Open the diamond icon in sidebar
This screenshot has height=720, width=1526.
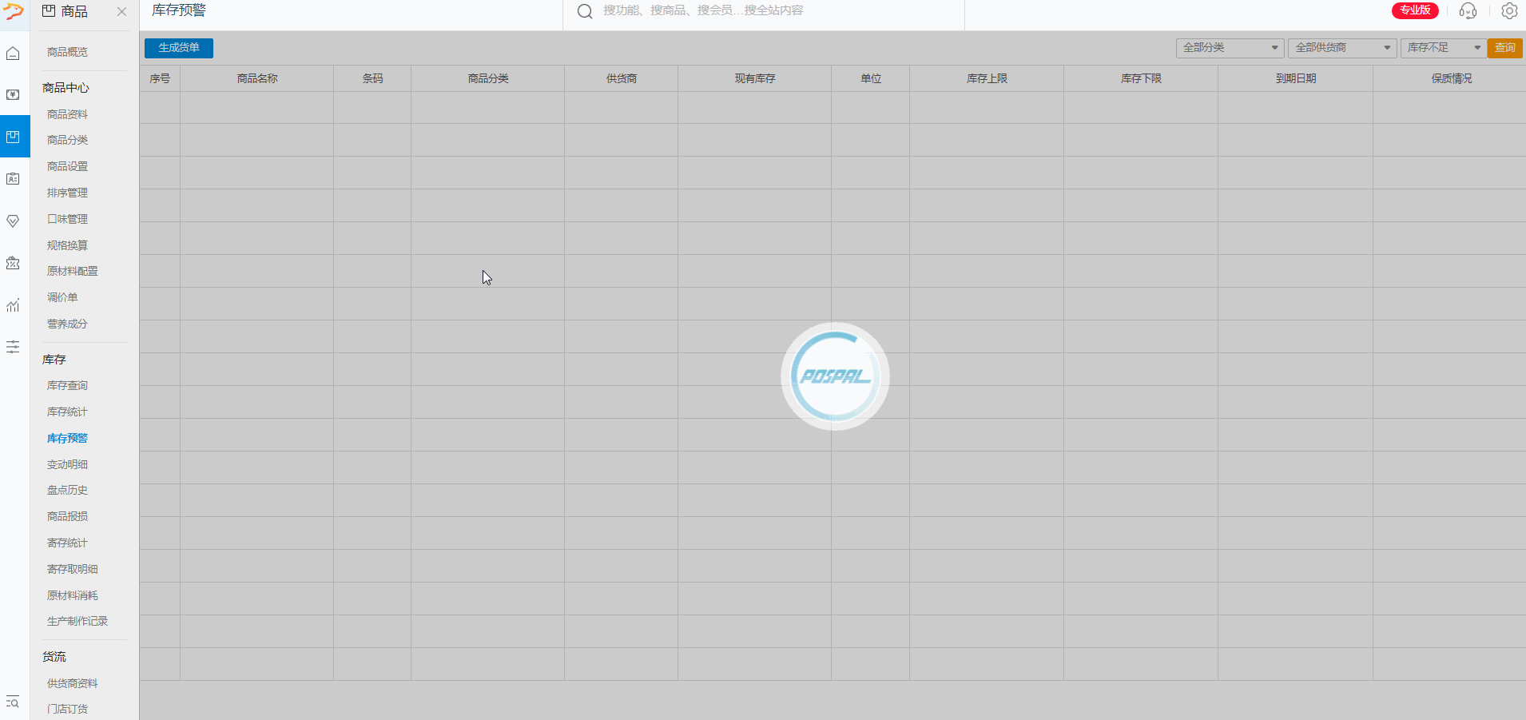coord(13,221)
